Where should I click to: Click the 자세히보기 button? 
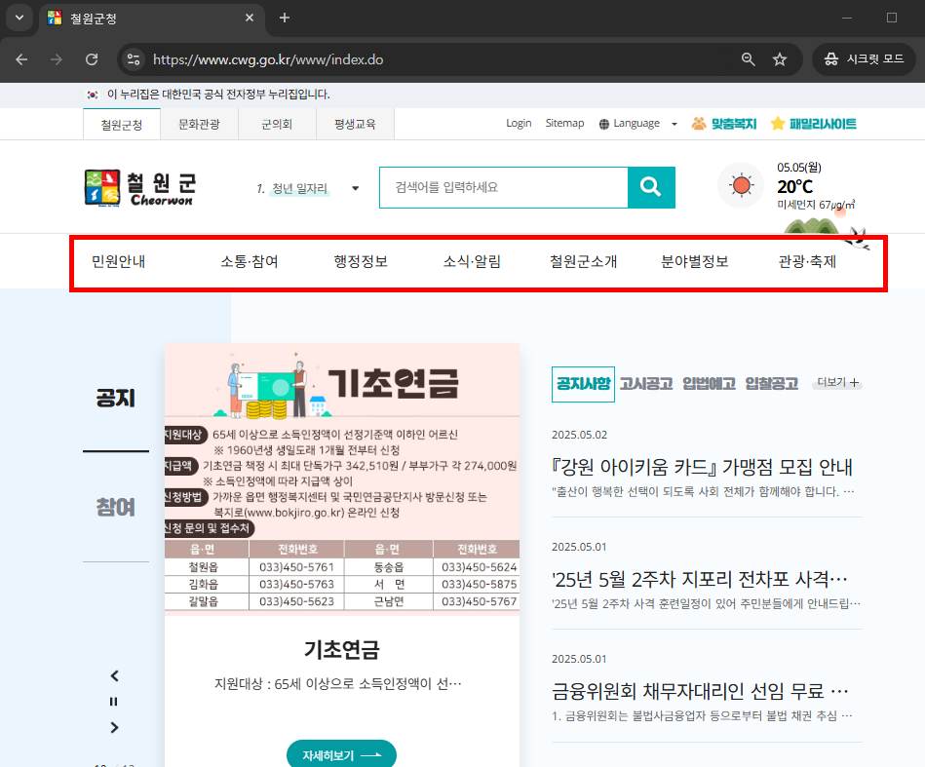click(341, 753)
